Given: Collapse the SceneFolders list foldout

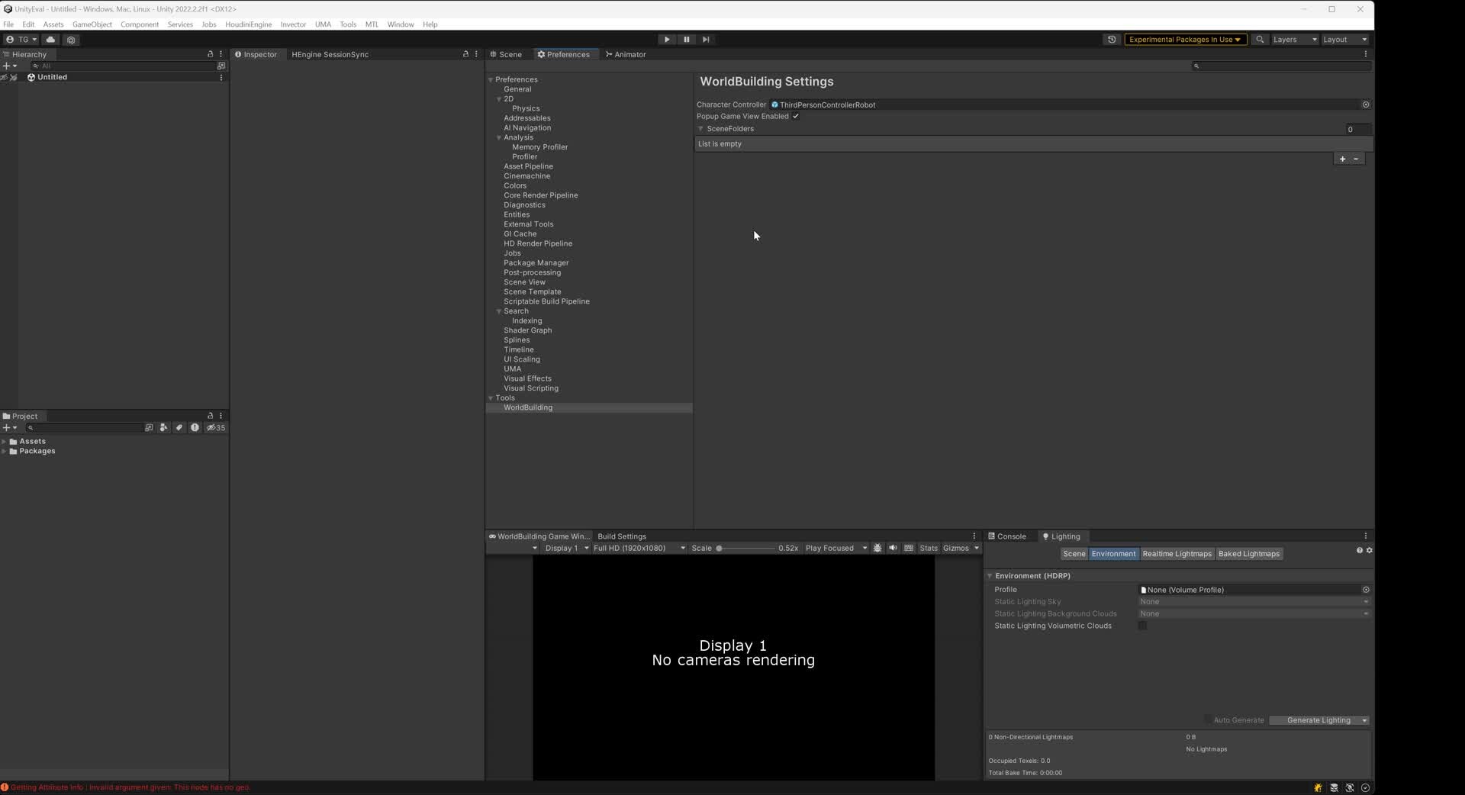Looking at the screenshot, I should [700, 129].
